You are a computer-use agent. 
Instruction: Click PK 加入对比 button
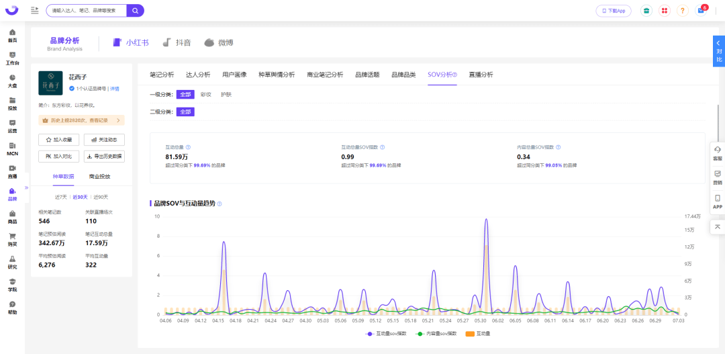click(58, 157)
